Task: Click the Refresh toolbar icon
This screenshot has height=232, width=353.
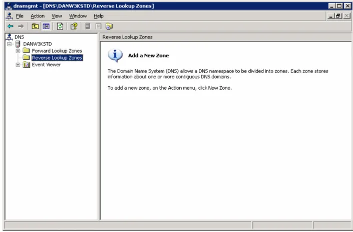Action: click(x=60, y=27)
